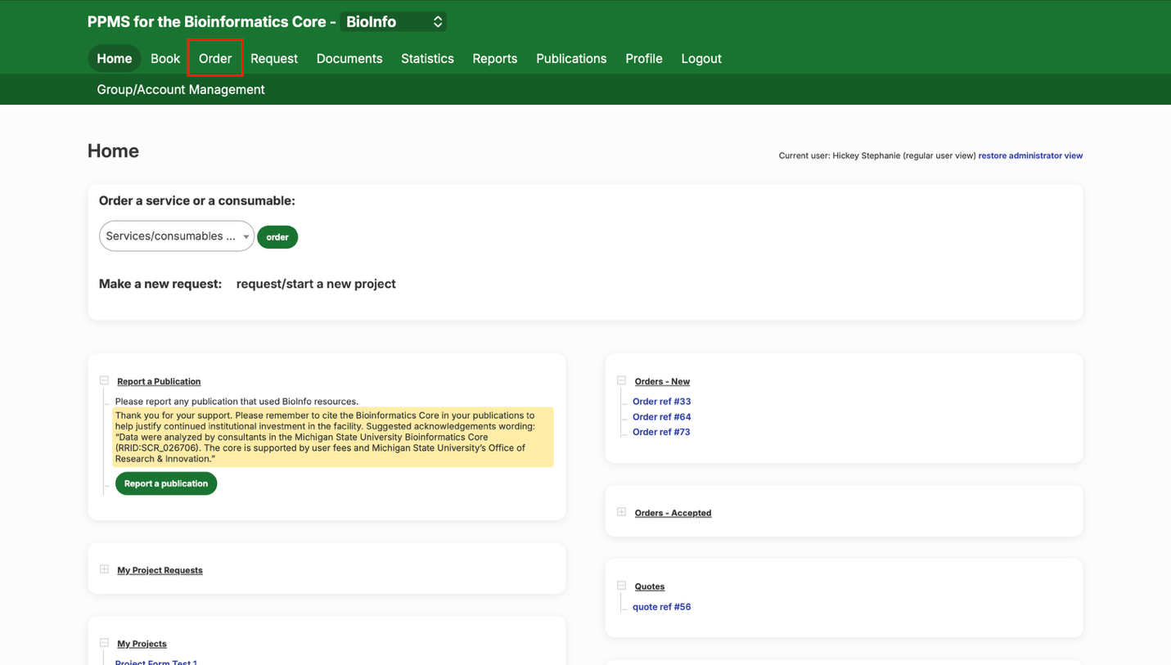Click restore administrator view link

click(1030, 155)
